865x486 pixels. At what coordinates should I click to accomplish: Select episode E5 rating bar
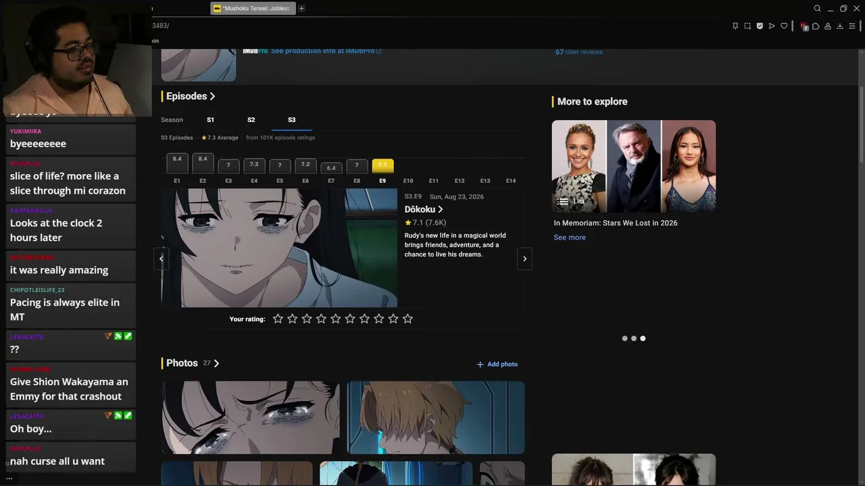pos(280,166)
